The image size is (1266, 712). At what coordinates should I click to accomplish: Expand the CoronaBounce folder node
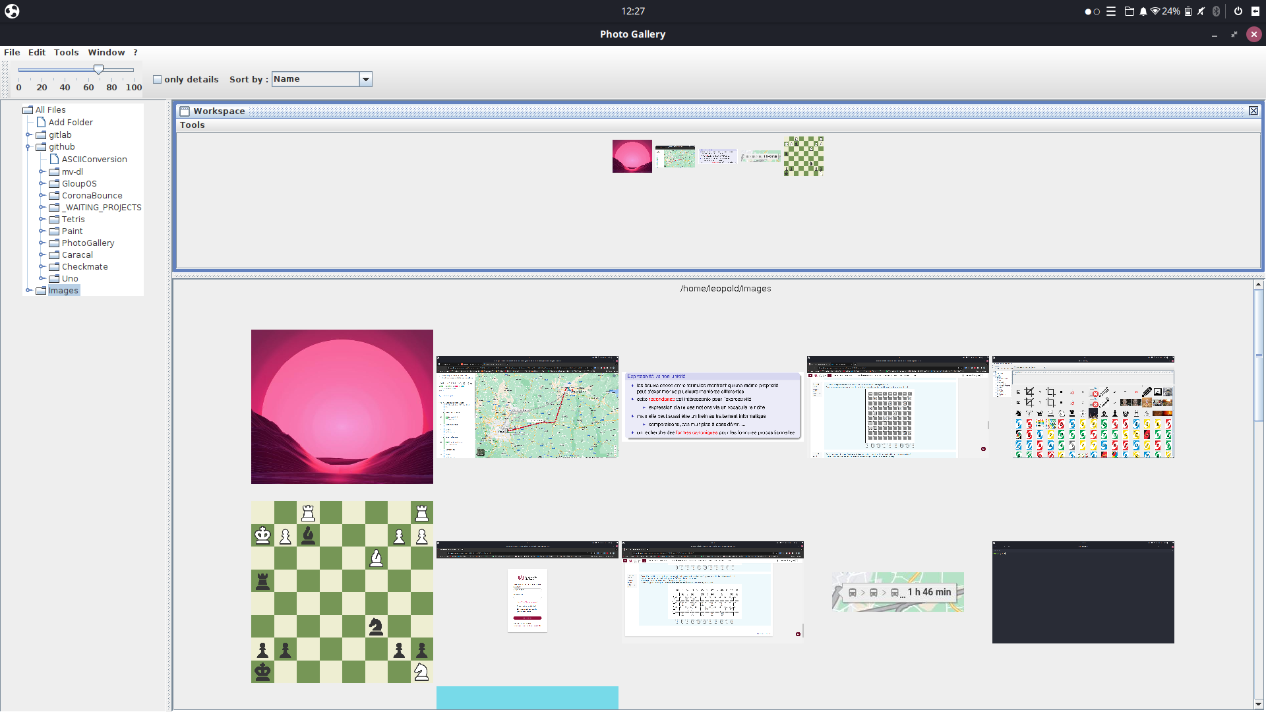click(42, 196)
